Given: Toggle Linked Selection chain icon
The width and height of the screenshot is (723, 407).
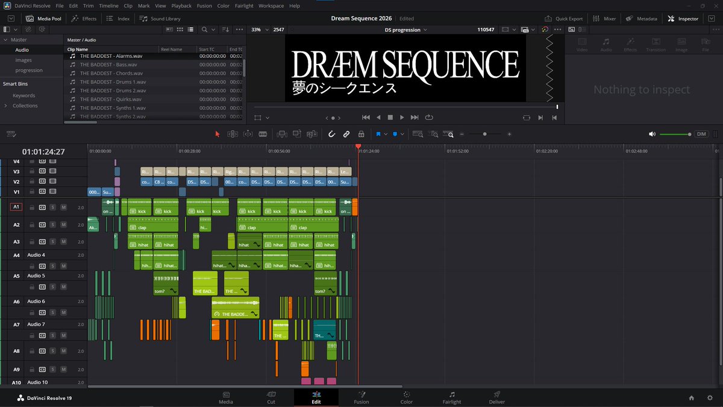Looking at the screenshot, I should (346, 134).
